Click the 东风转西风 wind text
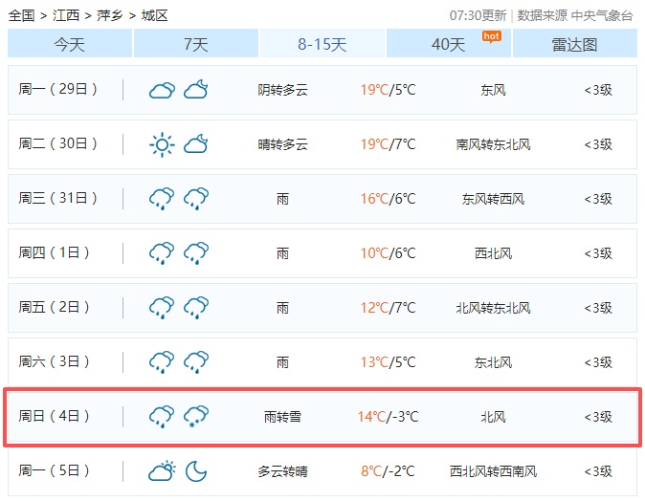 [x=493, y=199]
